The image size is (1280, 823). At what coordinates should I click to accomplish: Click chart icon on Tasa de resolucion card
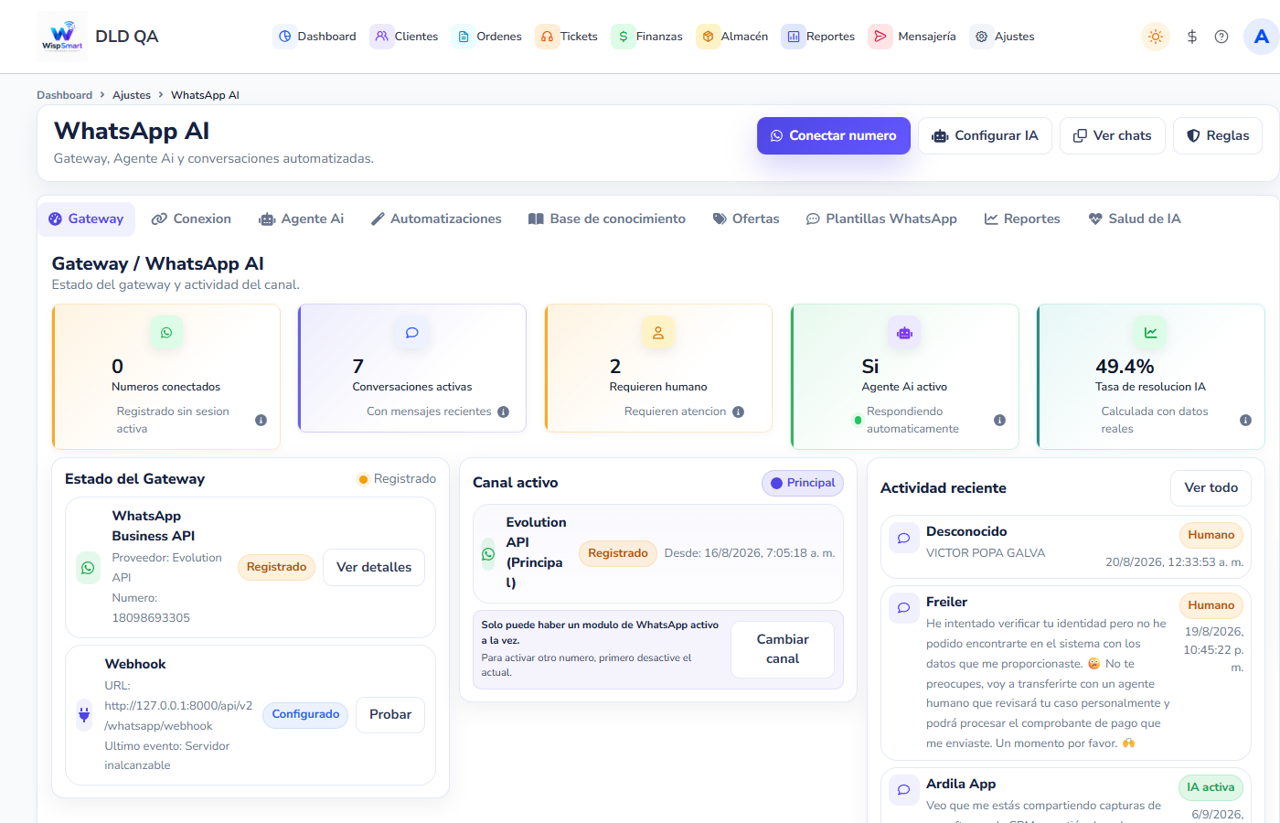[1150, 333]
